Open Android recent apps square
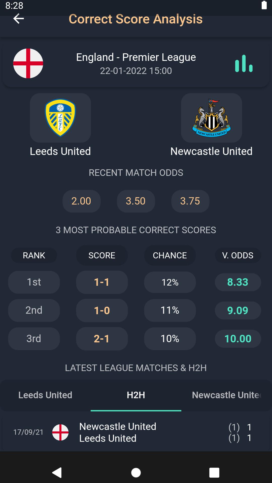 [214, 473]
